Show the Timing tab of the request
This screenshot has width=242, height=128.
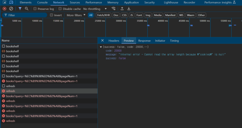click(x=174, y=41)
